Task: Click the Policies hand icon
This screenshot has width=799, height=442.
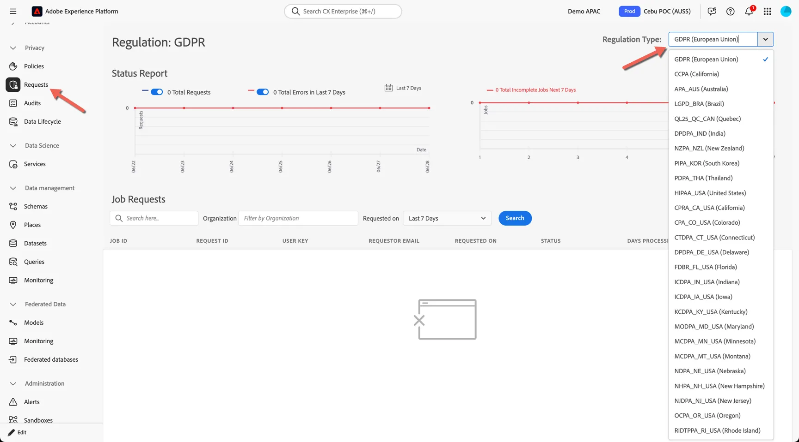Action: tap(13, 66)
